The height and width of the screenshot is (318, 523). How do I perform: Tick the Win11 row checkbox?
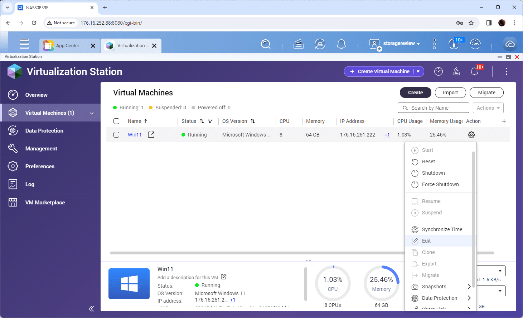(x=116, y=135)
